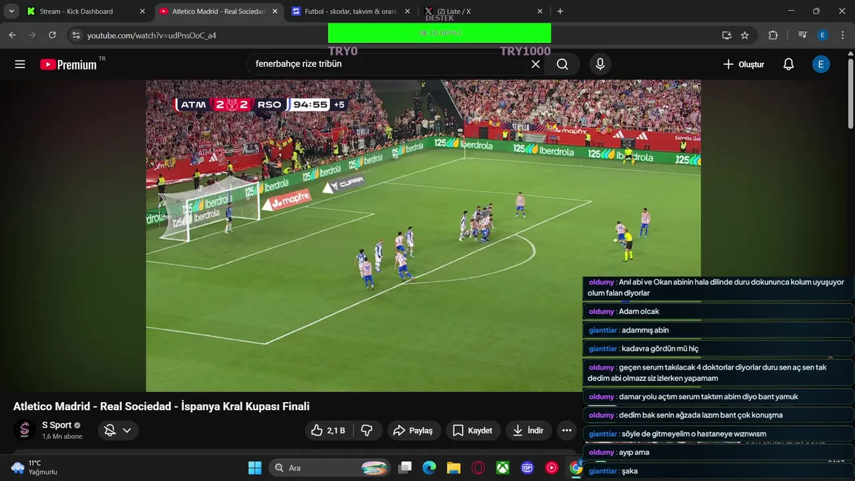Run the search with the magnifier button
855x481 pixels.
click(x=562, y=64)
